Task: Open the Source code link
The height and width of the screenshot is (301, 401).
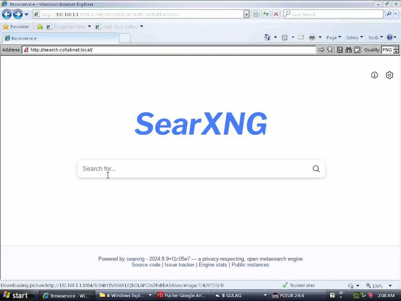Action: (x=146, y=265)
